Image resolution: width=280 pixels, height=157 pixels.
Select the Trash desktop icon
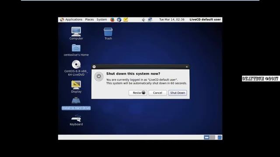[x=108, y=34]
